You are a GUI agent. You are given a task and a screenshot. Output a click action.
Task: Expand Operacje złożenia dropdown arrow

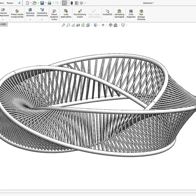click(30, 20)
